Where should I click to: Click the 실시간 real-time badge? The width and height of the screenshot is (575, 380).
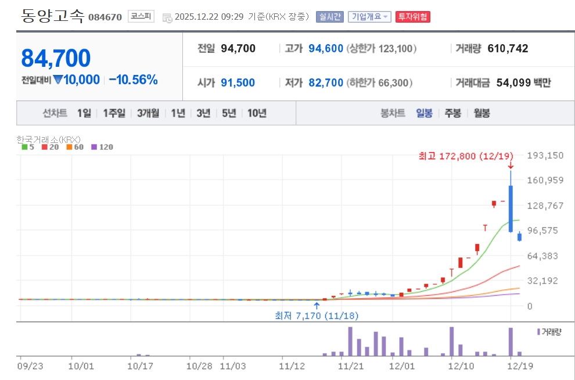click(x=330, y=17)
